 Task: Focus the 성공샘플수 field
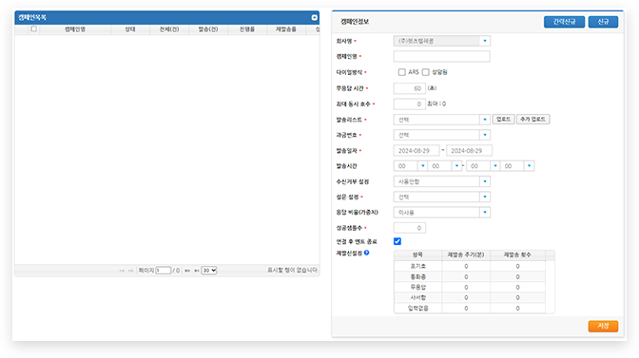pos(410,228)
